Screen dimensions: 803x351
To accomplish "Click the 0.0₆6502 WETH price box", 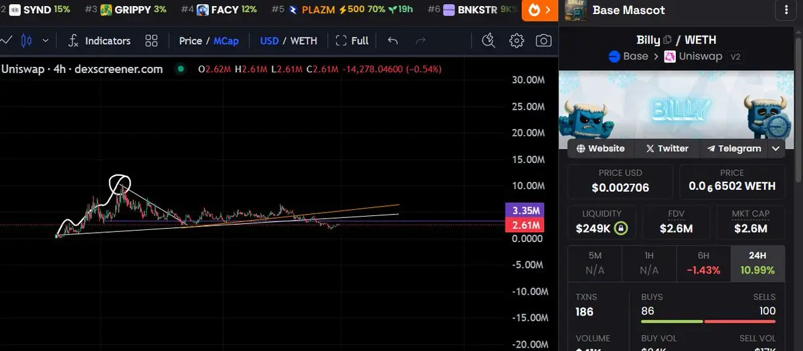I will (732, 181).
